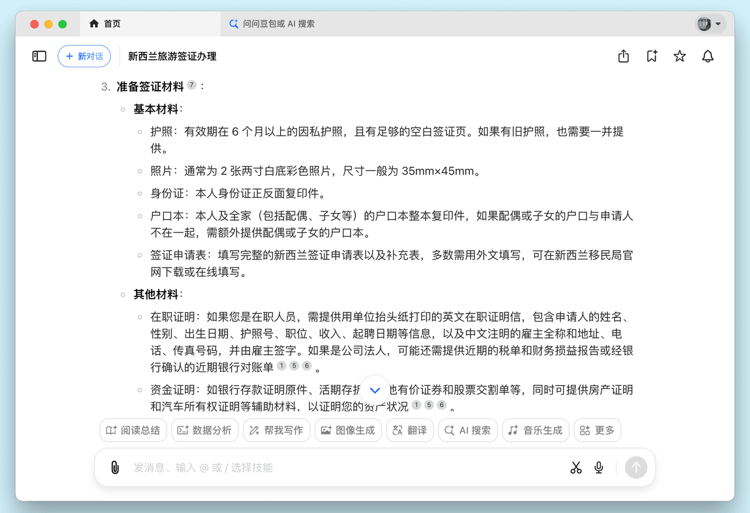Click the paperclip attach file icon

[115, 467]
